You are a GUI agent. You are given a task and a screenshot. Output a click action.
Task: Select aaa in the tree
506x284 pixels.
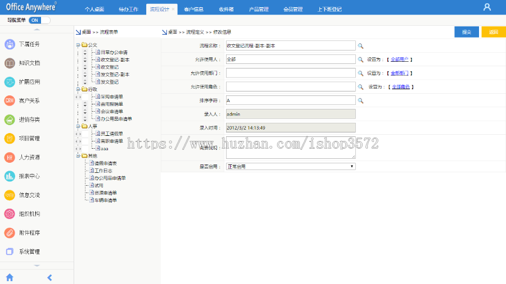[104, 149]
